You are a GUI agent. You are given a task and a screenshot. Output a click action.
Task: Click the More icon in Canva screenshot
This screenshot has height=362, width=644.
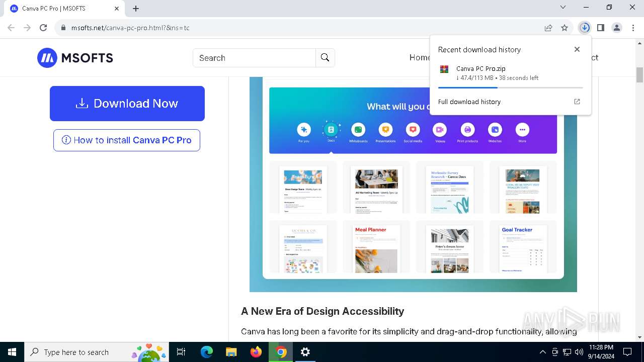click(522, 130)
